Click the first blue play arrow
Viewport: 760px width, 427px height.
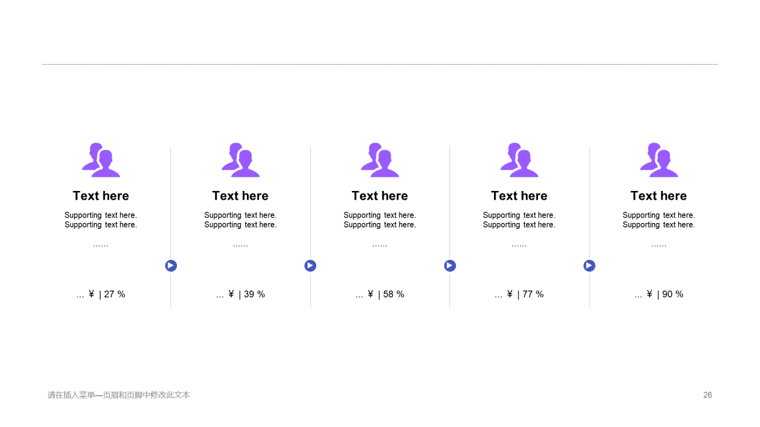point(171,266)
